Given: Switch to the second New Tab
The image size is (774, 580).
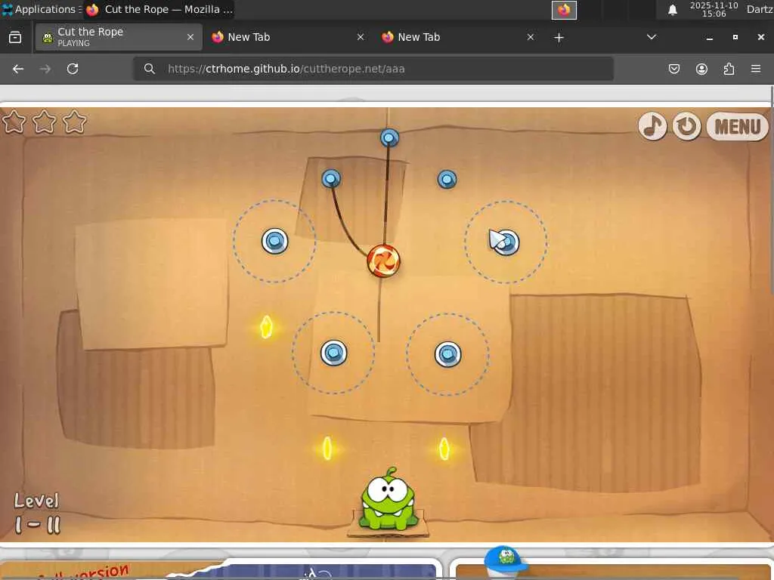Looking at the screenshot, I should point(459,37).
